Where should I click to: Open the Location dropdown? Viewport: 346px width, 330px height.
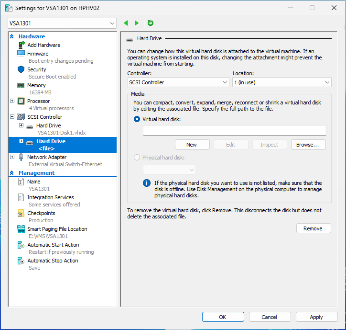[x=281, y=82]
